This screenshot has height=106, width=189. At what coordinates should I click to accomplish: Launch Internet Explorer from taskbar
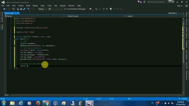(21, 103)
